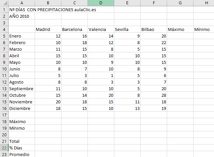
Task: Select the column G header
Action: tap(180, 3)
